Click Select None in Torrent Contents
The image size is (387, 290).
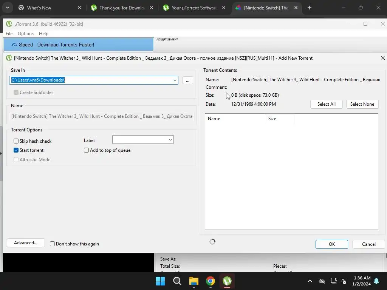coord(362,104)
